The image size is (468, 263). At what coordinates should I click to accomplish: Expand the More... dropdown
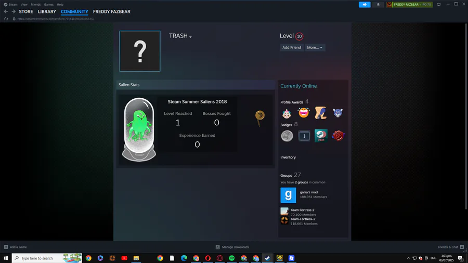(x=315, y=47)
